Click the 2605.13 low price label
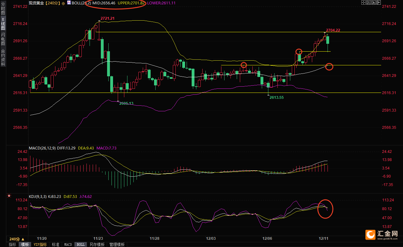 tap(127, 103)
